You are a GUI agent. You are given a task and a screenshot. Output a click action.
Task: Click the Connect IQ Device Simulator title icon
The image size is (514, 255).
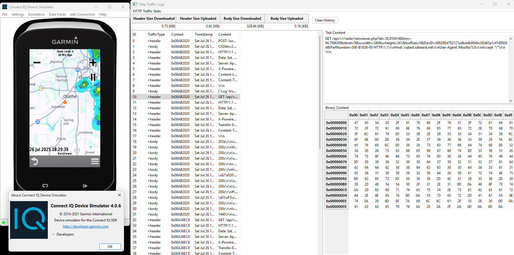click(x=5, y=7)
